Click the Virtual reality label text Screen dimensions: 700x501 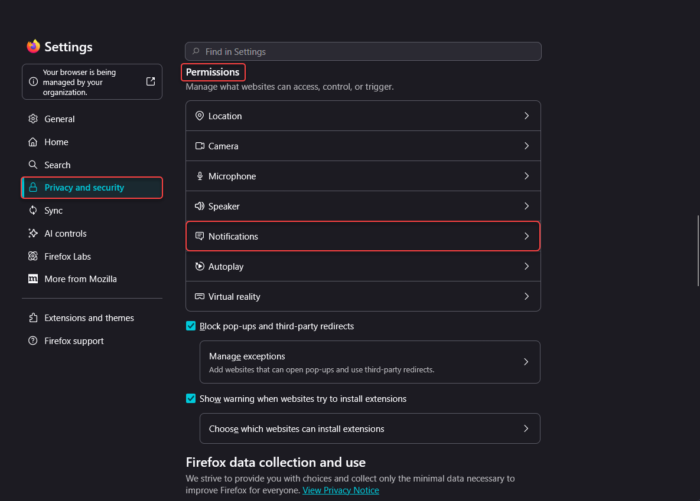235,296
